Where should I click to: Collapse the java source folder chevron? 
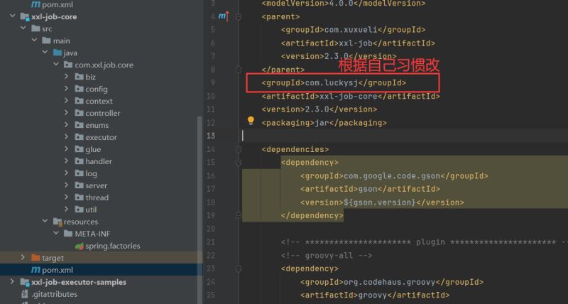[45, 53]
